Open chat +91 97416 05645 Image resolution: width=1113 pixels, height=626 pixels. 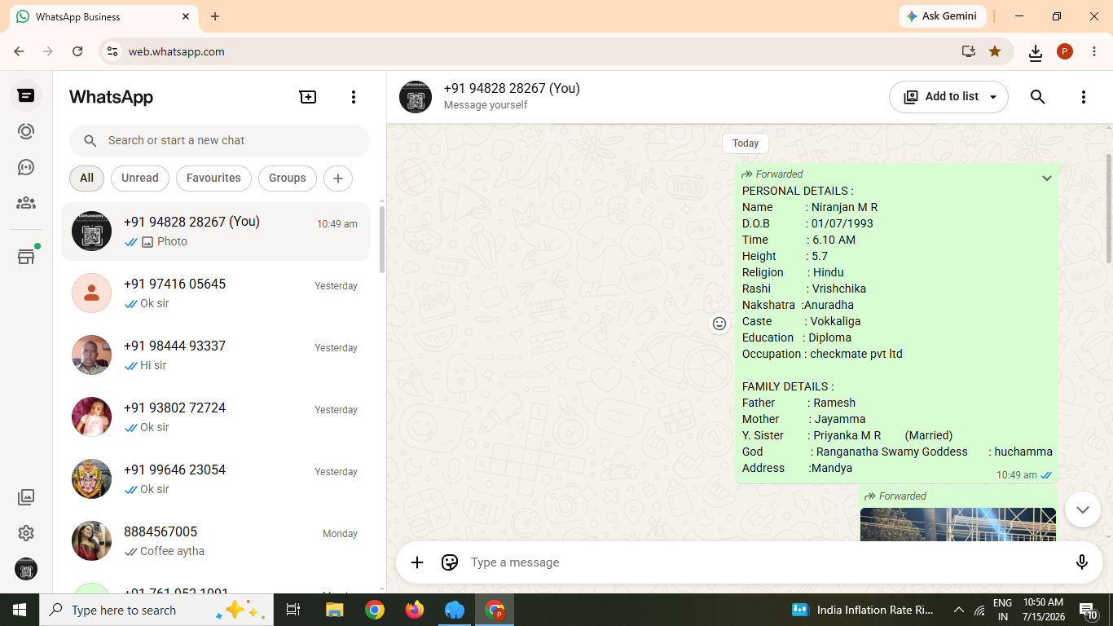216,293
